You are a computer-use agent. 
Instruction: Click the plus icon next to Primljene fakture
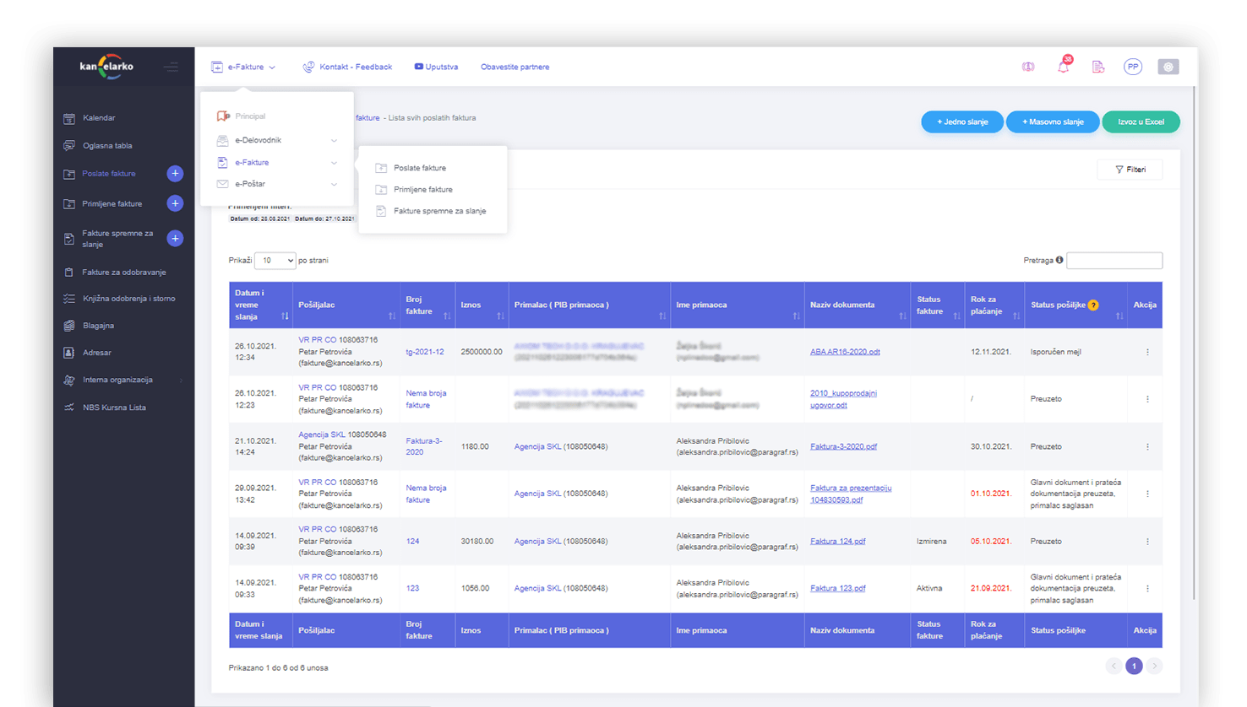[x=175, y=203]
